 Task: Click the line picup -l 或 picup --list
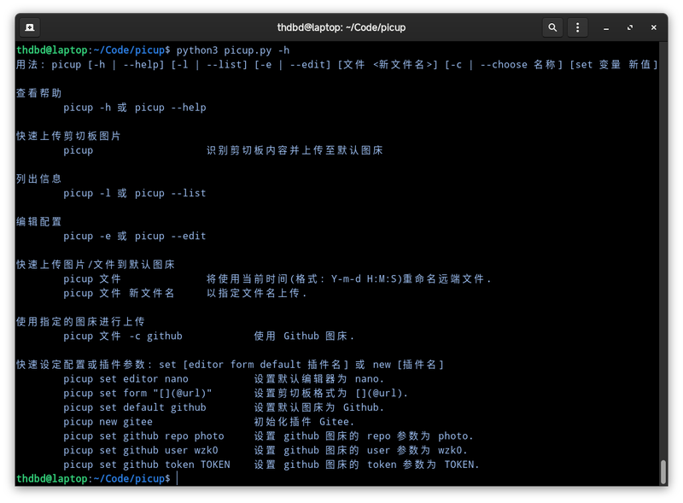point(135,193)
